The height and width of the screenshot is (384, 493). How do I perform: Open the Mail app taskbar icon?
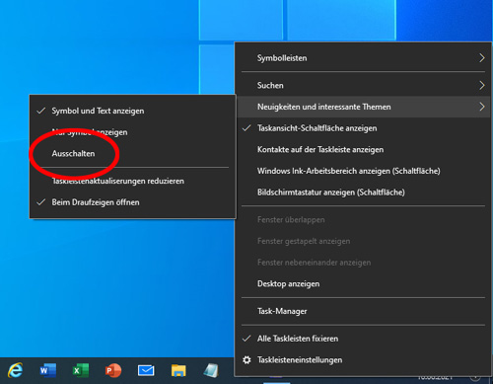[146, 370]
